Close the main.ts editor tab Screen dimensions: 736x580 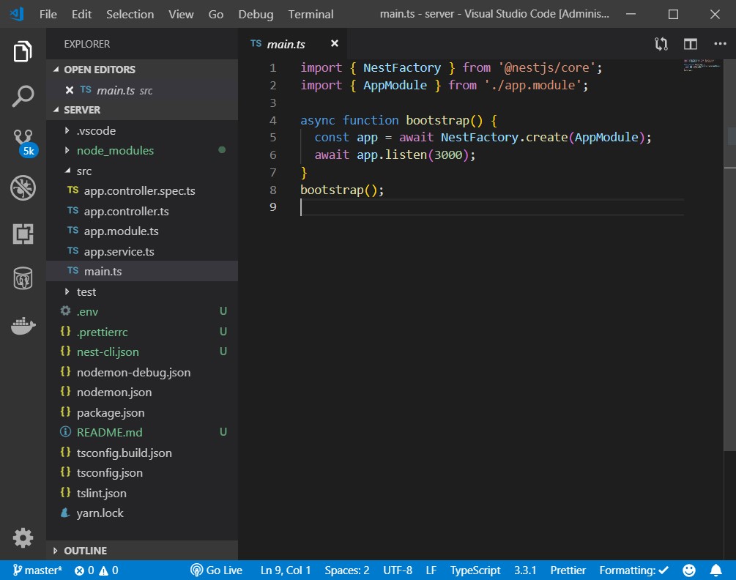coord(334,44)
